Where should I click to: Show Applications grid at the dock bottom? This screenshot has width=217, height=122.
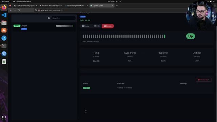tap(4, 118)
